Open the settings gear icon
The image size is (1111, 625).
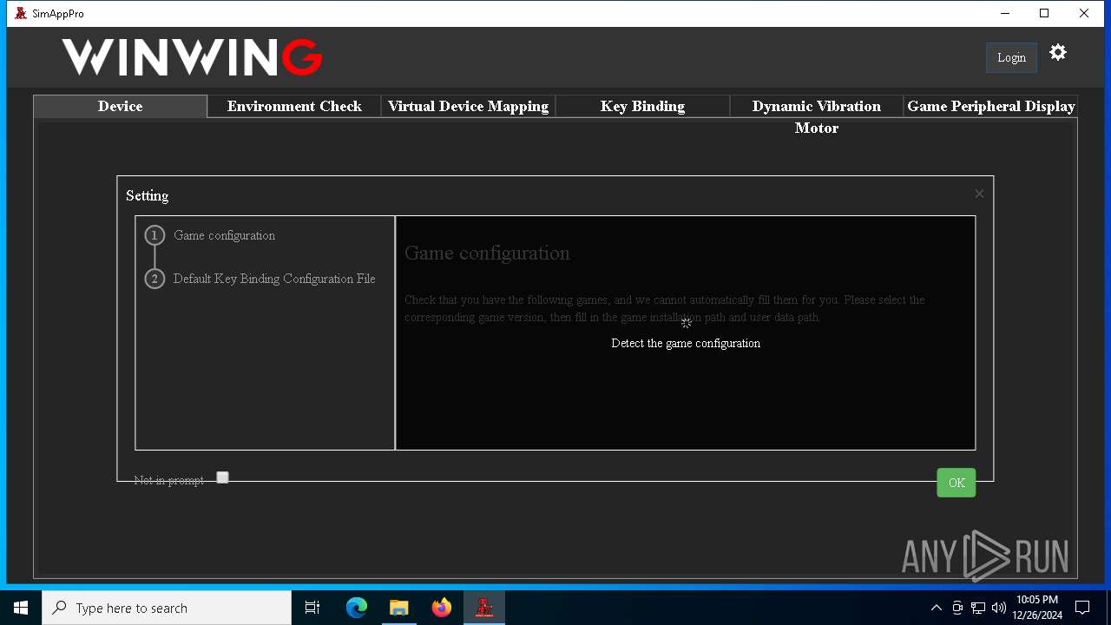point(1057,53)
